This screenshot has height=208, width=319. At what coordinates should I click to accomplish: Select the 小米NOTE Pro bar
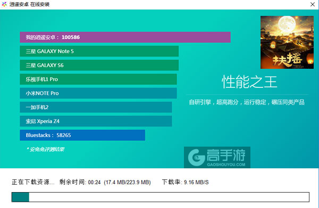tap(98, 93)
